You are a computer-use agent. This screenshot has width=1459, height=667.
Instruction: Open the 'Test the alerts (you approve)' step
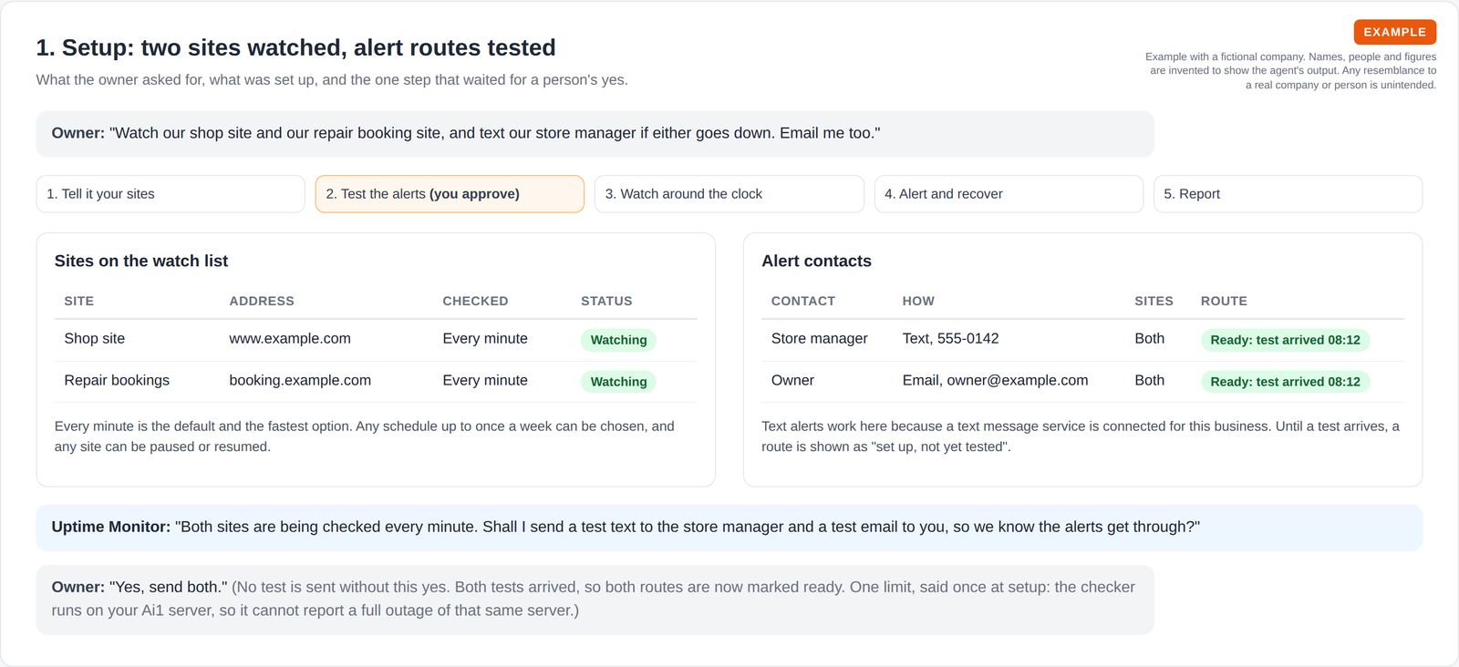450,194
